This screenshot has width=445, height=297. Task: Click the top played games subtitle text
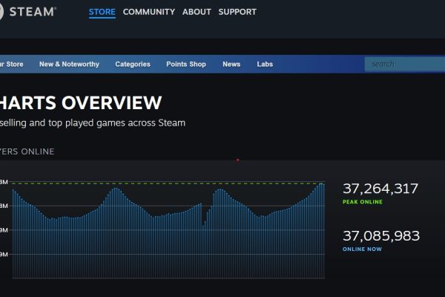point(93,123)
